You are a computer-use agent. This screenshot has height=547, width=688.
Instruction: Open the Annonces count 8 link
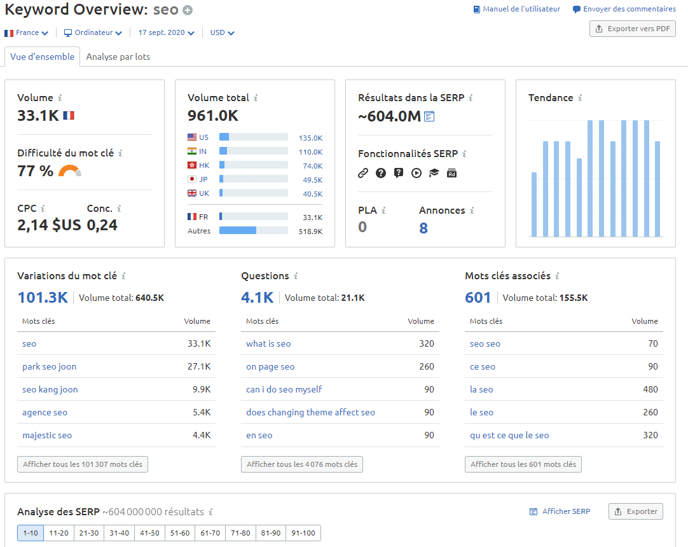[423, 228]
